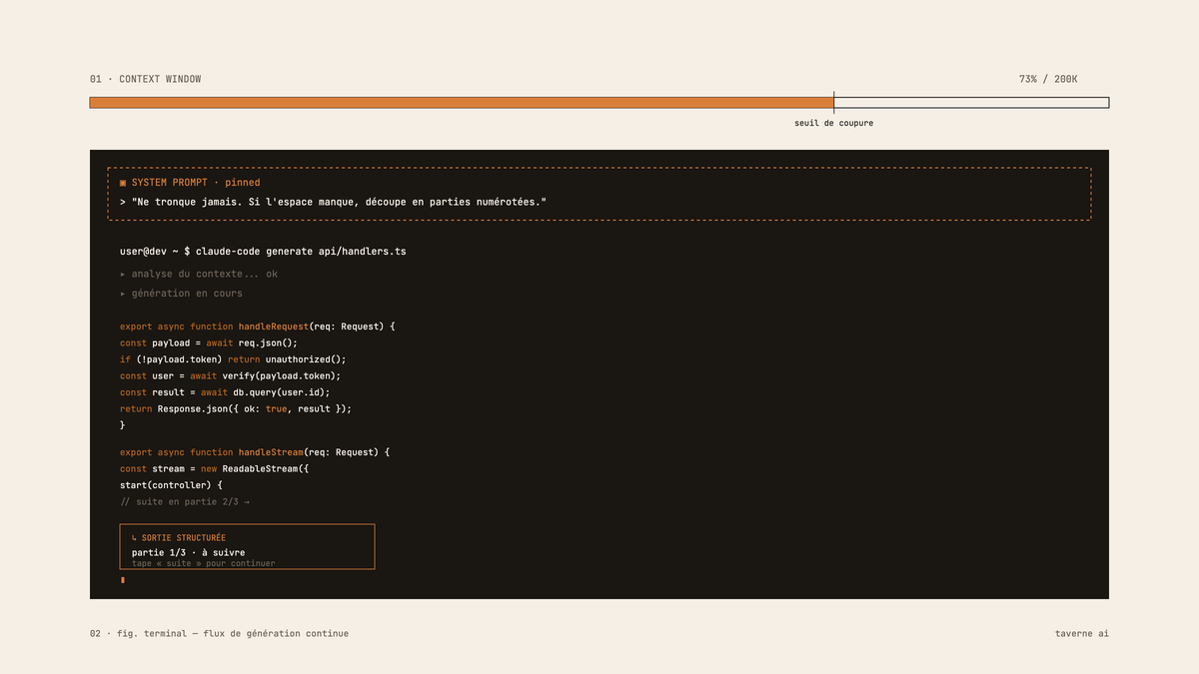
Task: Click the "handleStream" function declaration line
Action: 255,452
